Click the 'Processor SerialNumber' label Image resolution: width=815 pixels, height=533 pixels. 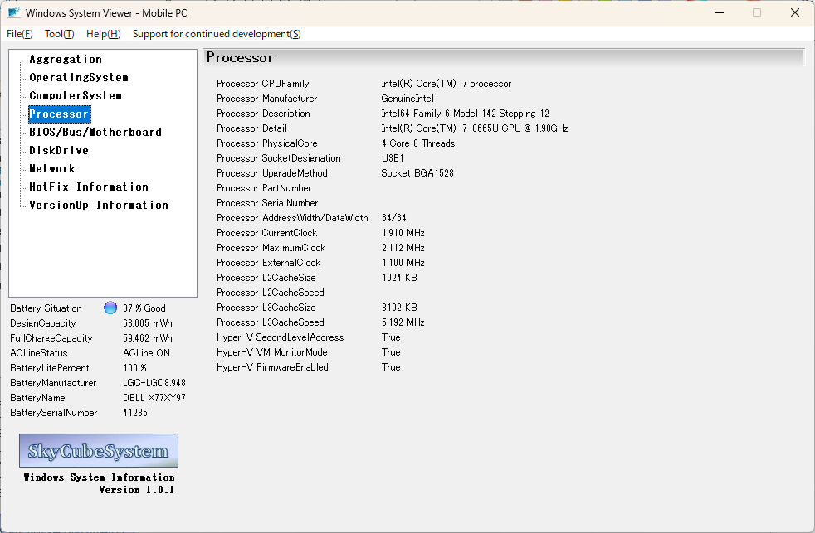coord(267,203)
